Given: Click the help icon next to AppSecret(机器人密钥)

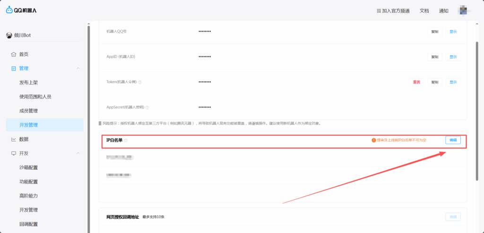Looking at the screenshot, I should (x=147, y=108).
